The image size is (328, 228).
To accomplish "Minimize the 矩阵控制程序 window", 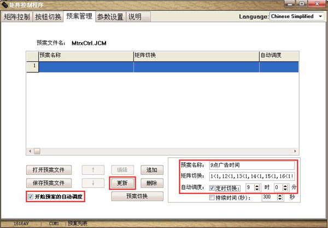I will click(290, 4).
